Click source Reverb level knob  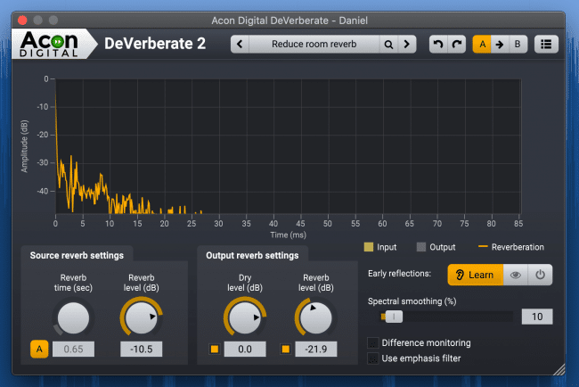click(141, 317)
